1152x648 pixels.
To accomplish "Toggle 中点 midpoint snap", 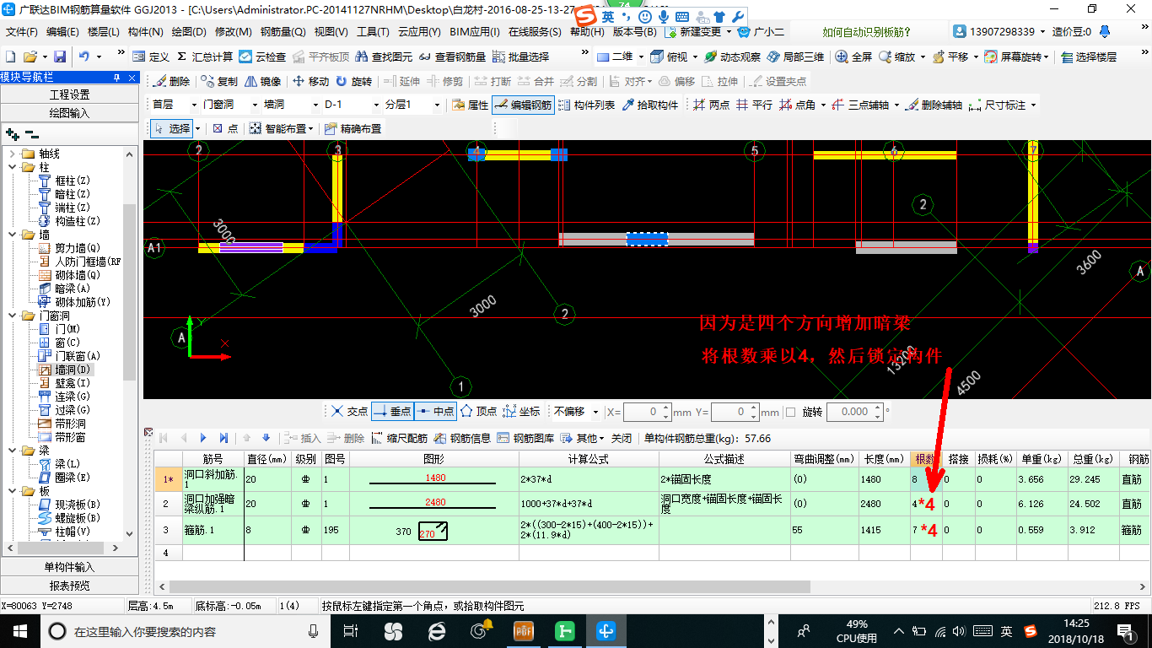I will (x=435, y=411).
